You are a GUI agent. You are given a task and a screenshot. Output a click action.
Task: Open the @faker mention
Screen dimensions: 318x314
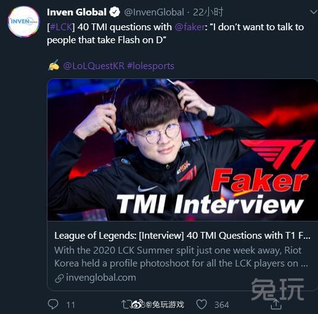190,27
